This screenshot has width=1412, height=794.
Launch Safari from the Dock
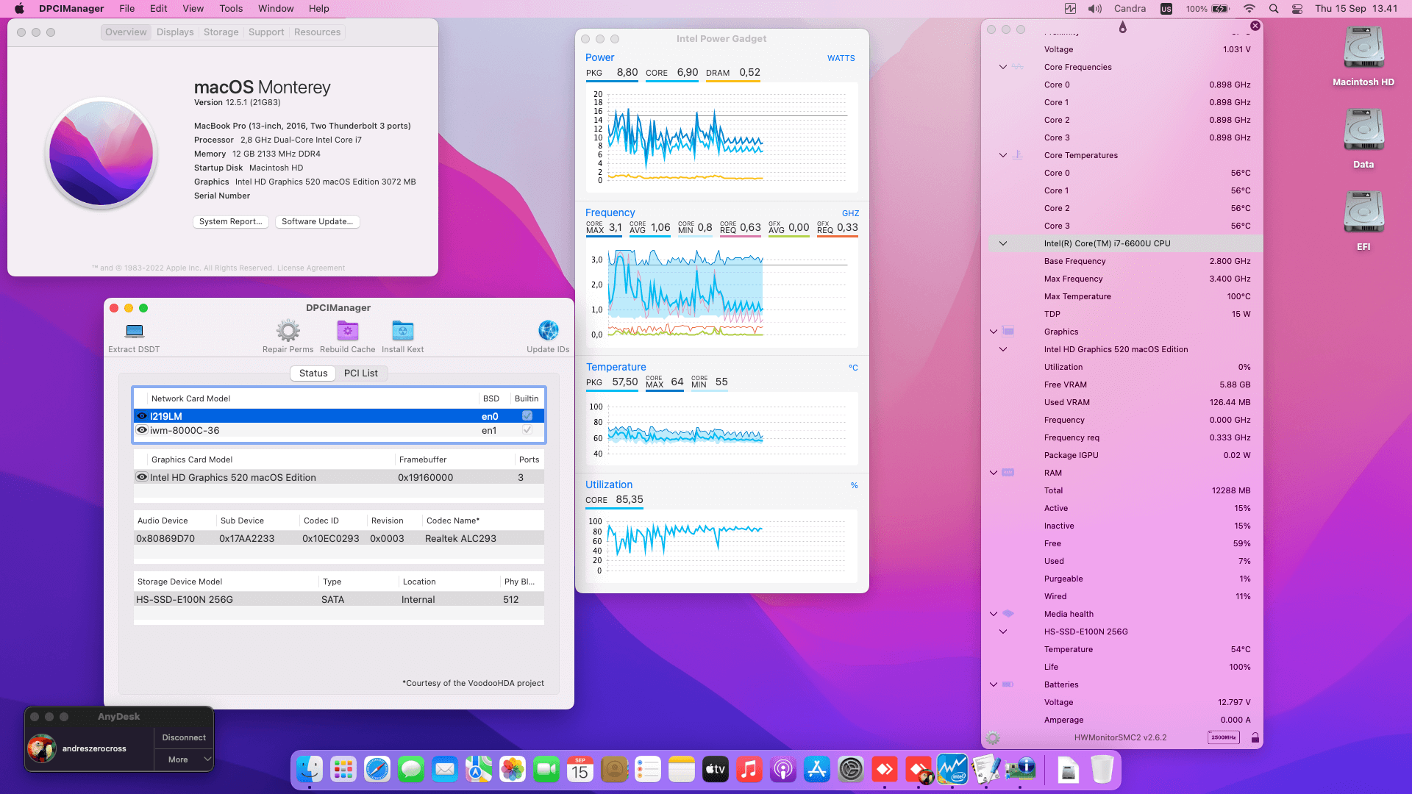coord(377,770)
